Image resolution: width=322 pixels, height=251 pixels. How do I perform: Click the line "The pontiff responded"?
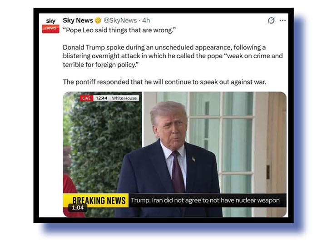(164, 82)
